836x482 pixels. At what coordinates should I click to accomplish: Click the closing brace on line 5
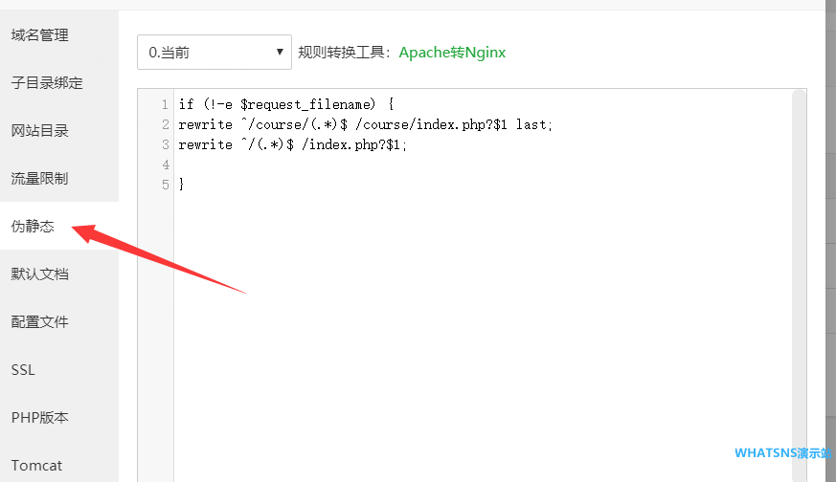click(181, 184)
